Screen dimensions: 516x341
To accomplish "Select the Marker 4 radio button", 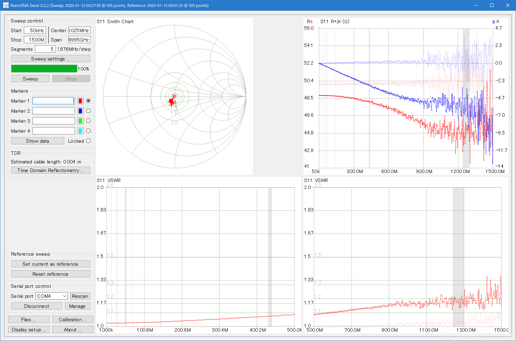I will point(88,131).
